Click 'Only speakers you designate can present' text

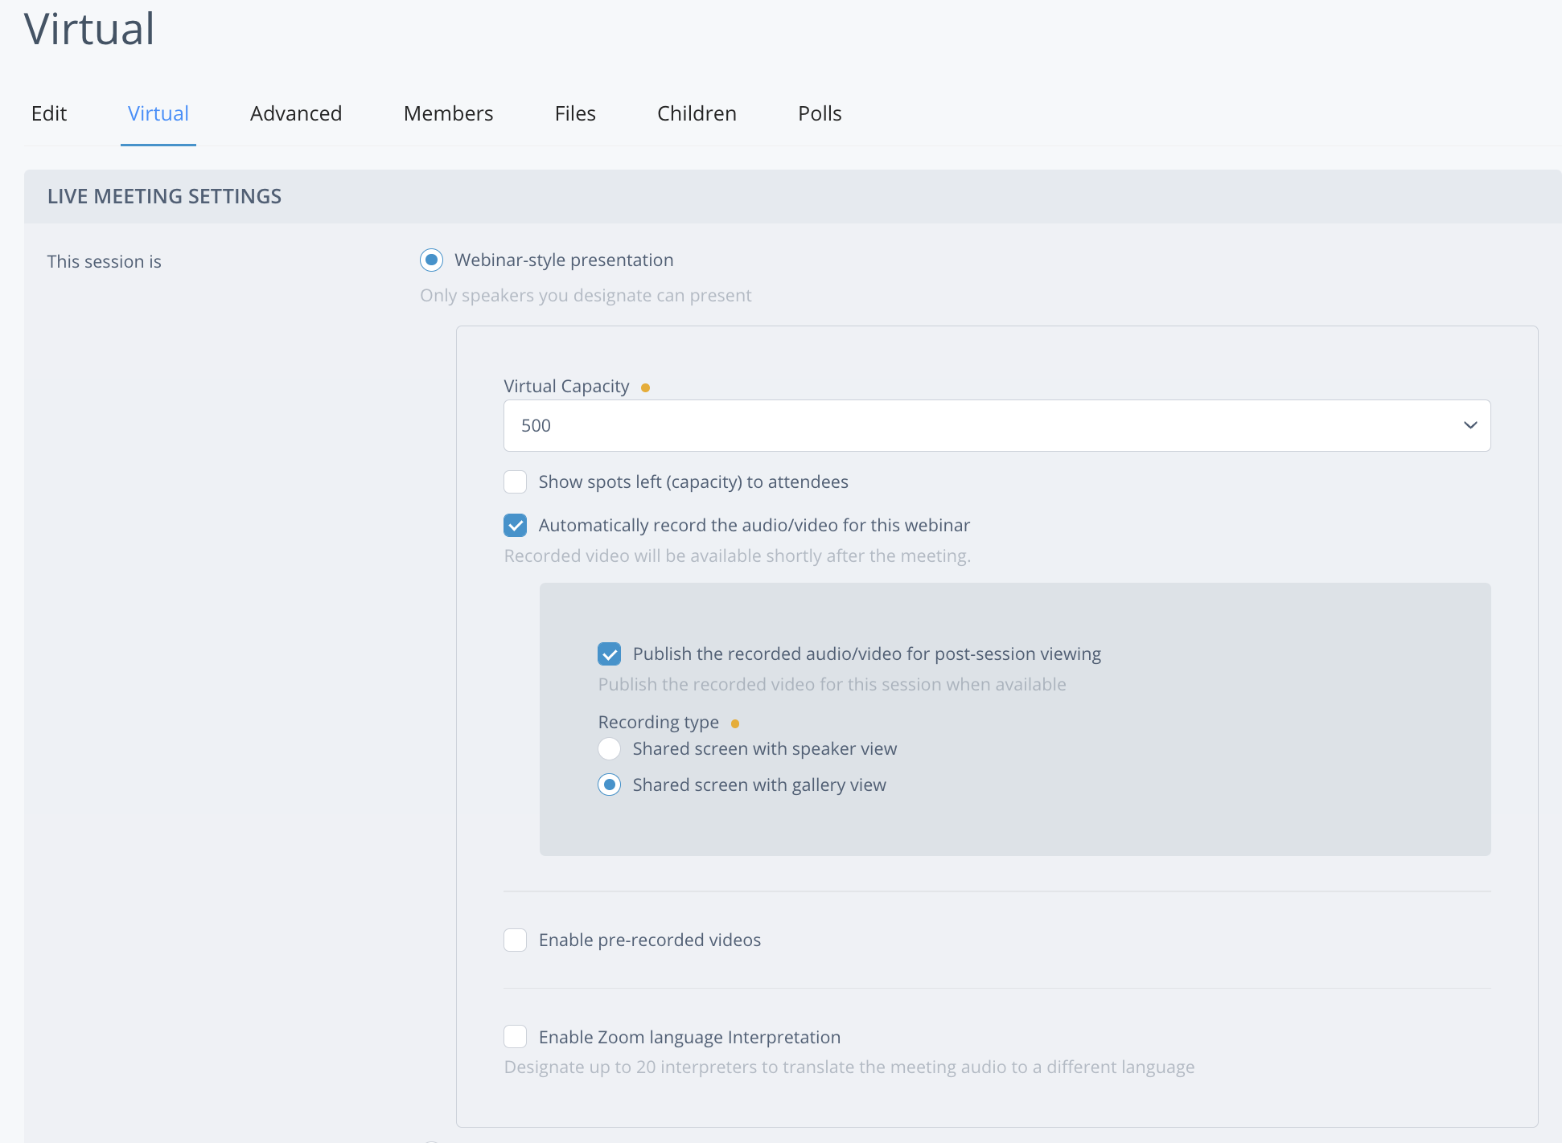pos(586,295)
